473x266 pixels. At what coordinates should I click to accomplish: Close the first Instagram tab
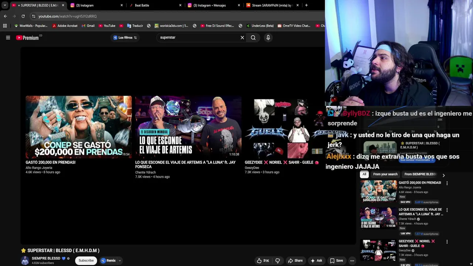122,5
